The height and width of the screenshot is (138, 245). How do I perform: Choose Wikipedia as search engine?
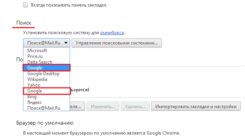(47, 79)
